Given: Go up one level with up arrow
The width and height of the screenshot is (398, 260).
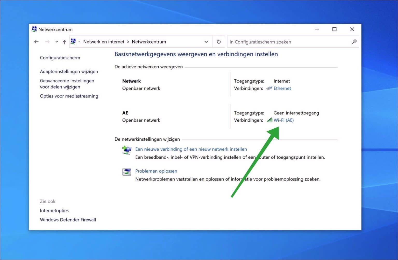Looking at the screenshot, I should point(65,42).
